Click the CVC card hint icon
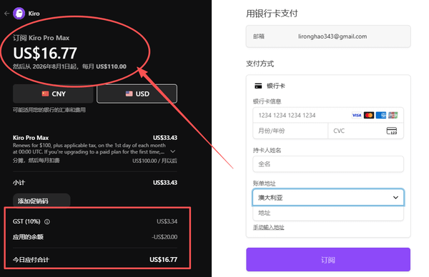This screenshot has width=429, height=277. pyautogui.click(x=392, y=131)
